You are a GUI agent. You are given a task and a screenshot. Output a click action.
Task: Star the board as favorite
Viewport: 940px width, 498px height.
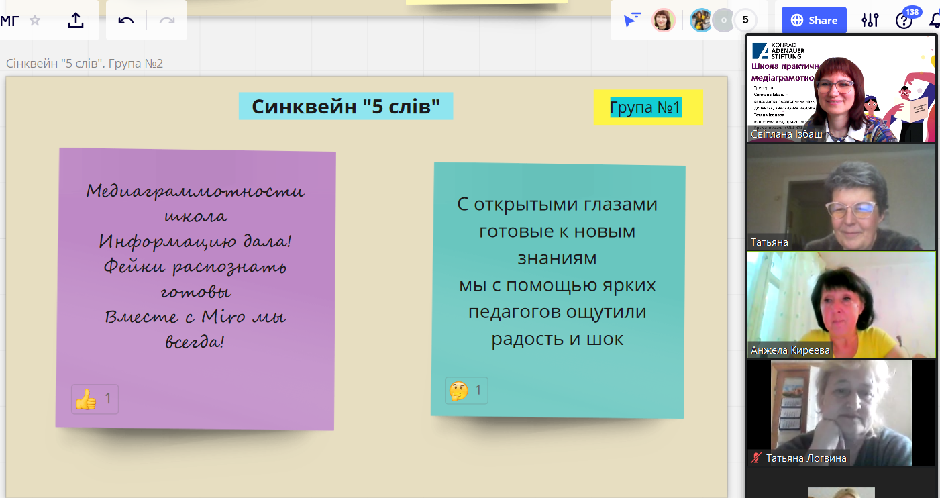pos(35,20)
